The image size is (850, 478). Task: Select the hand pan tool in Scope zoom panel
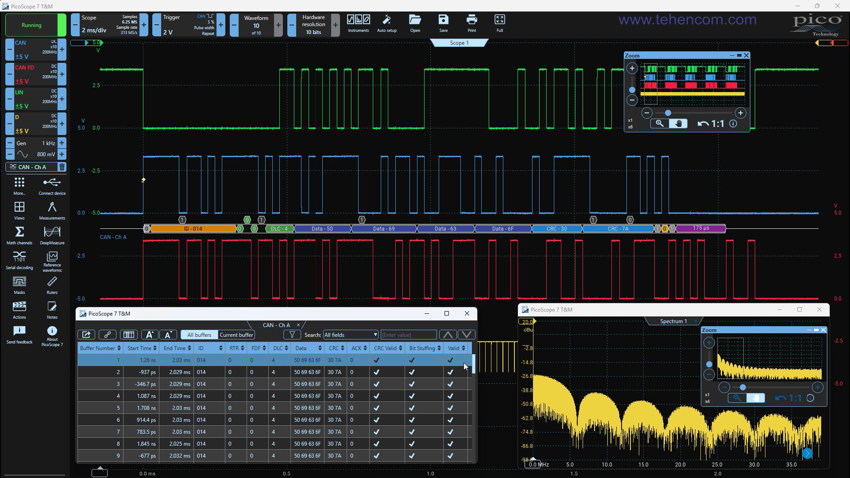click(678, 123)
